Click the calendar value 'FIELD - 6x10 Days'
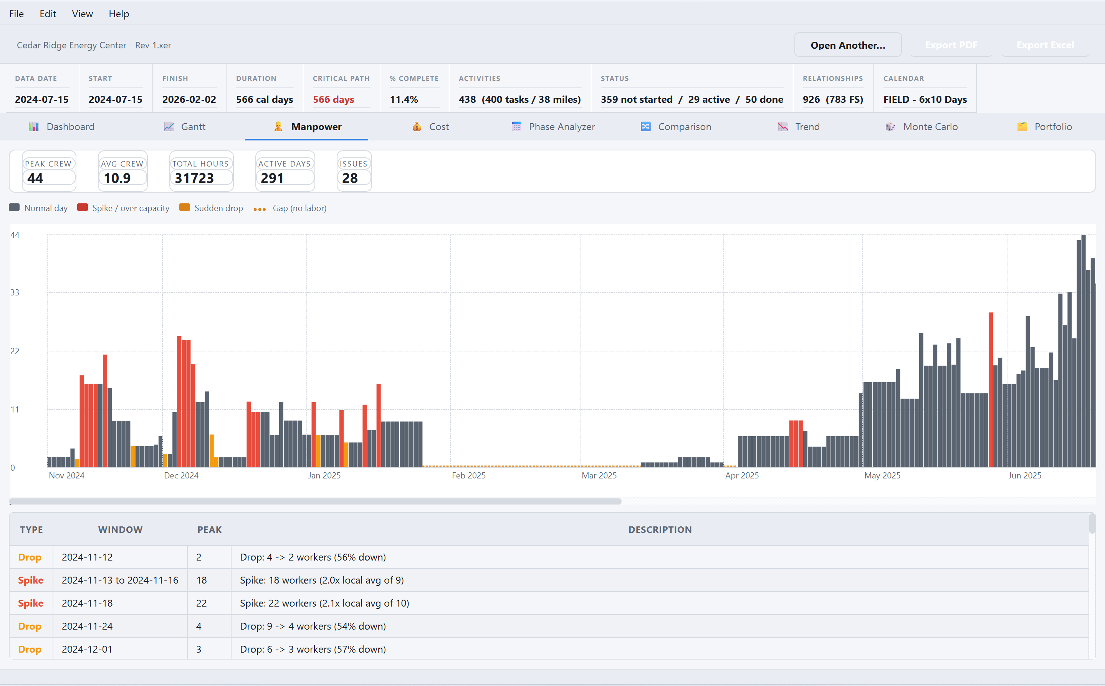Screen dimensions: 1105x686 pos(925,99)
